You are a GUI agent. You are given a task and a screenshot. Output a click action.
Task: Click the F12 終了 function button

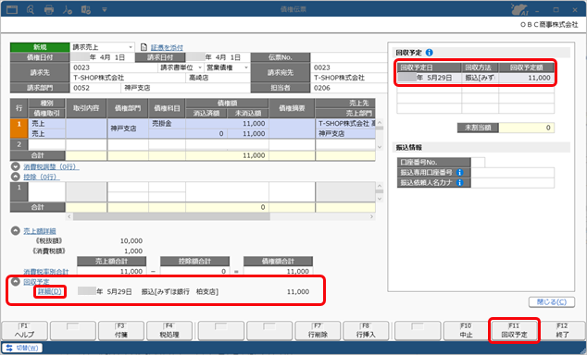[562, 331]
